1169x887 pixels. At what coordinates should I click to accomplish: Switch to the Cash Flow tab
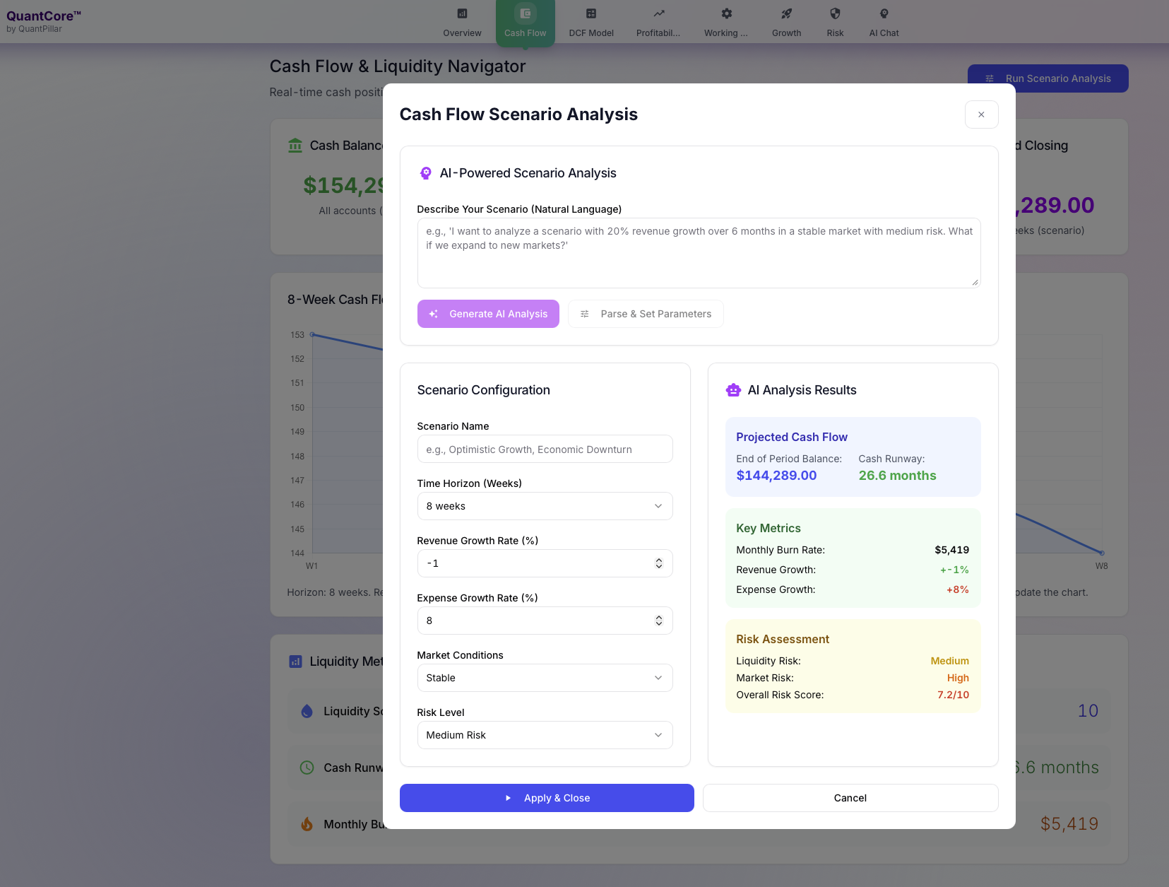525,23
